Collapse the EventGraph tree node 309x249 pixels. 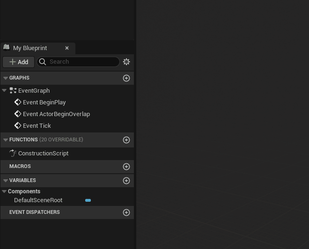[x=4, y=91]
